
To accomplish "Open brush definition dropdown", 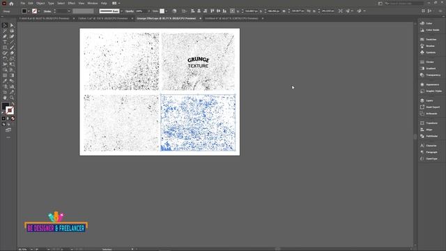I will click(x=121, y=11).
